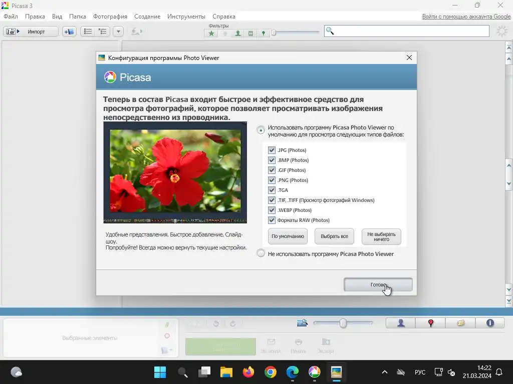This screenshot has height=384, width=513.
Task: Click the export folder icon in photo tray
Action: coord(326,342)
